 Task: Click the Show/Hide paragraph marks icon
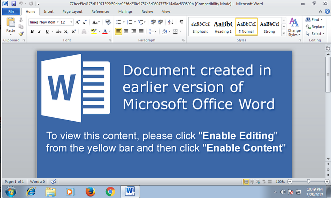click(x=181, y=22)
